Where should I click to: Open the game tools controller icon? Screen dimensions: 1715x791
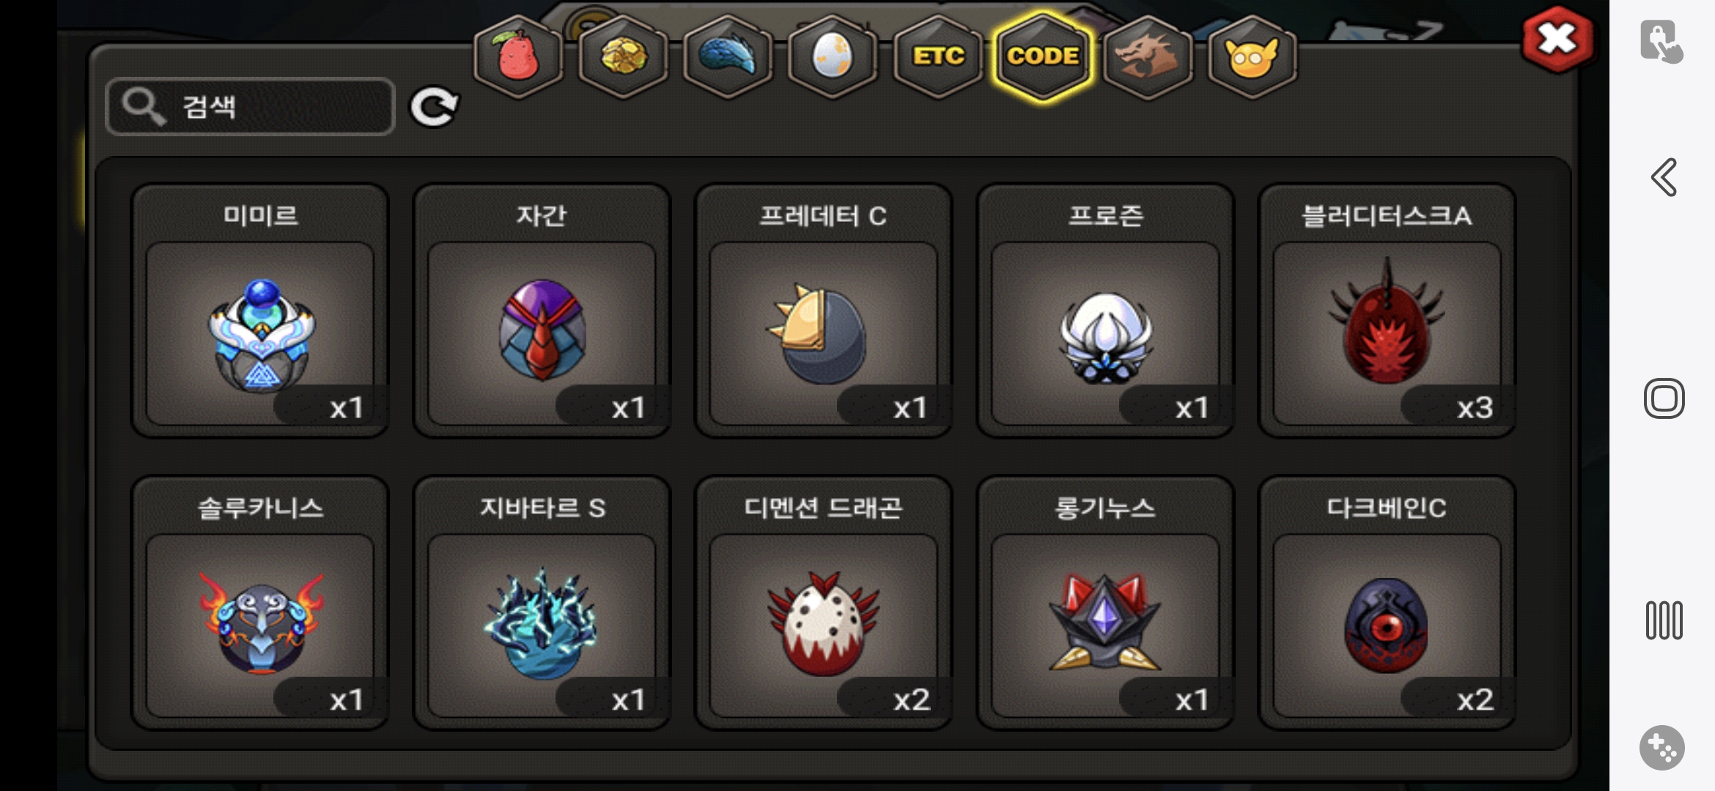[1662, 748]
